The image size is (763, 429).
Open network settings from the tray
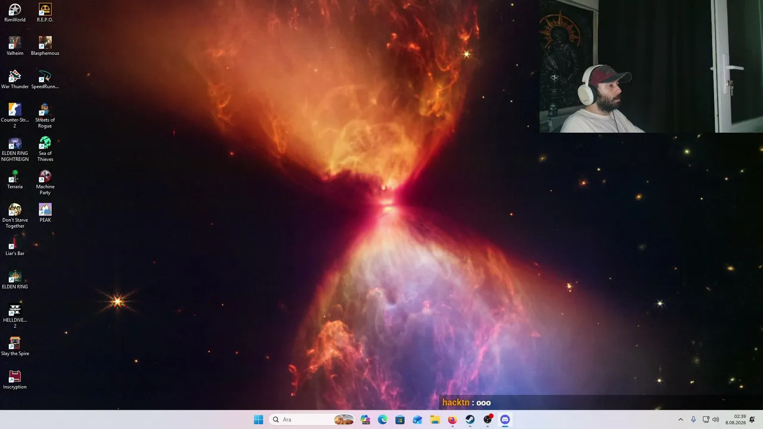click(706, 419)
